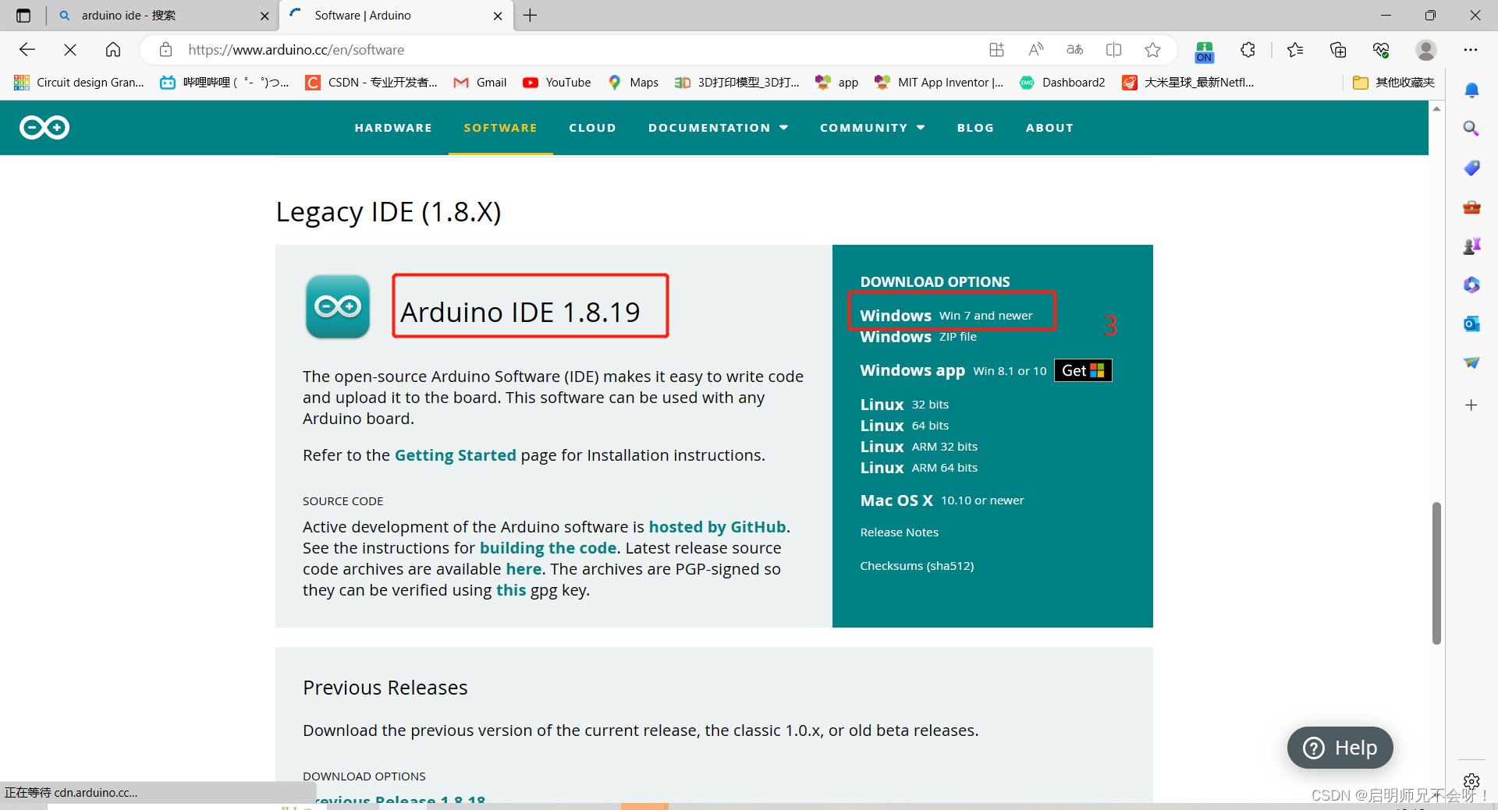Open the SOFTWARE navigation item

[x=500, y=128]
